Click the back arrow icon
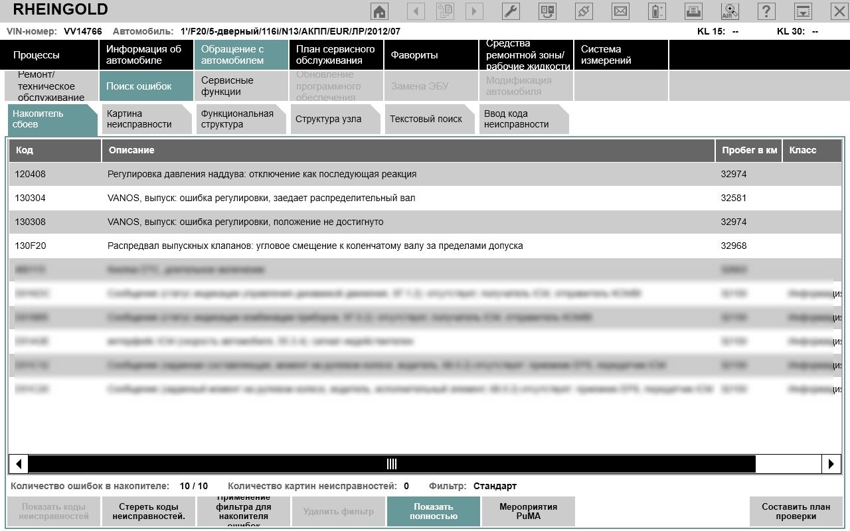The height and width of the screenshot is (531, 850). (x=416, y=11)
